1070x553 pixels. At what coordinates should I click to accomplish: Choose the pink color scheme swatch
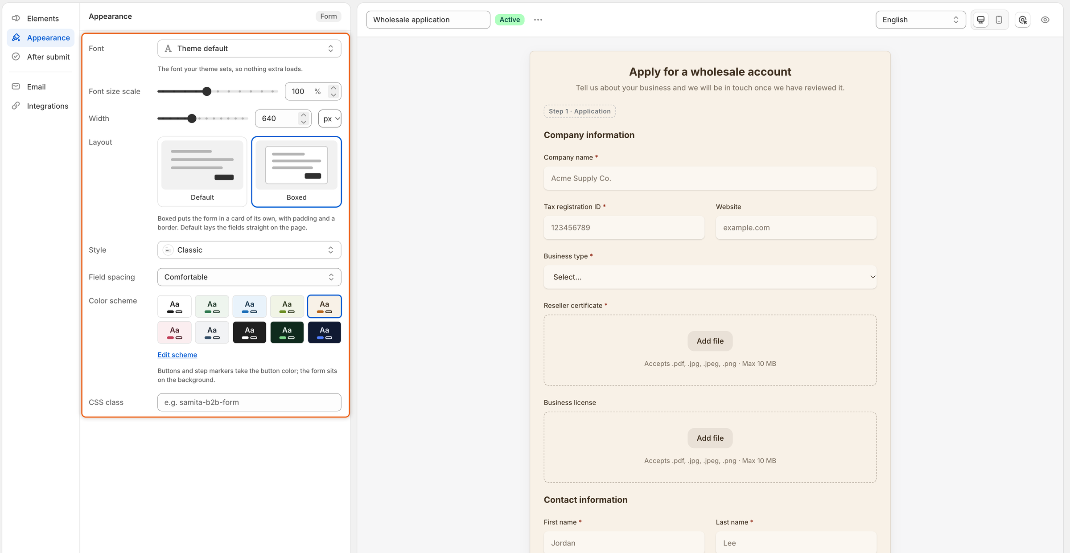[174, 332]
